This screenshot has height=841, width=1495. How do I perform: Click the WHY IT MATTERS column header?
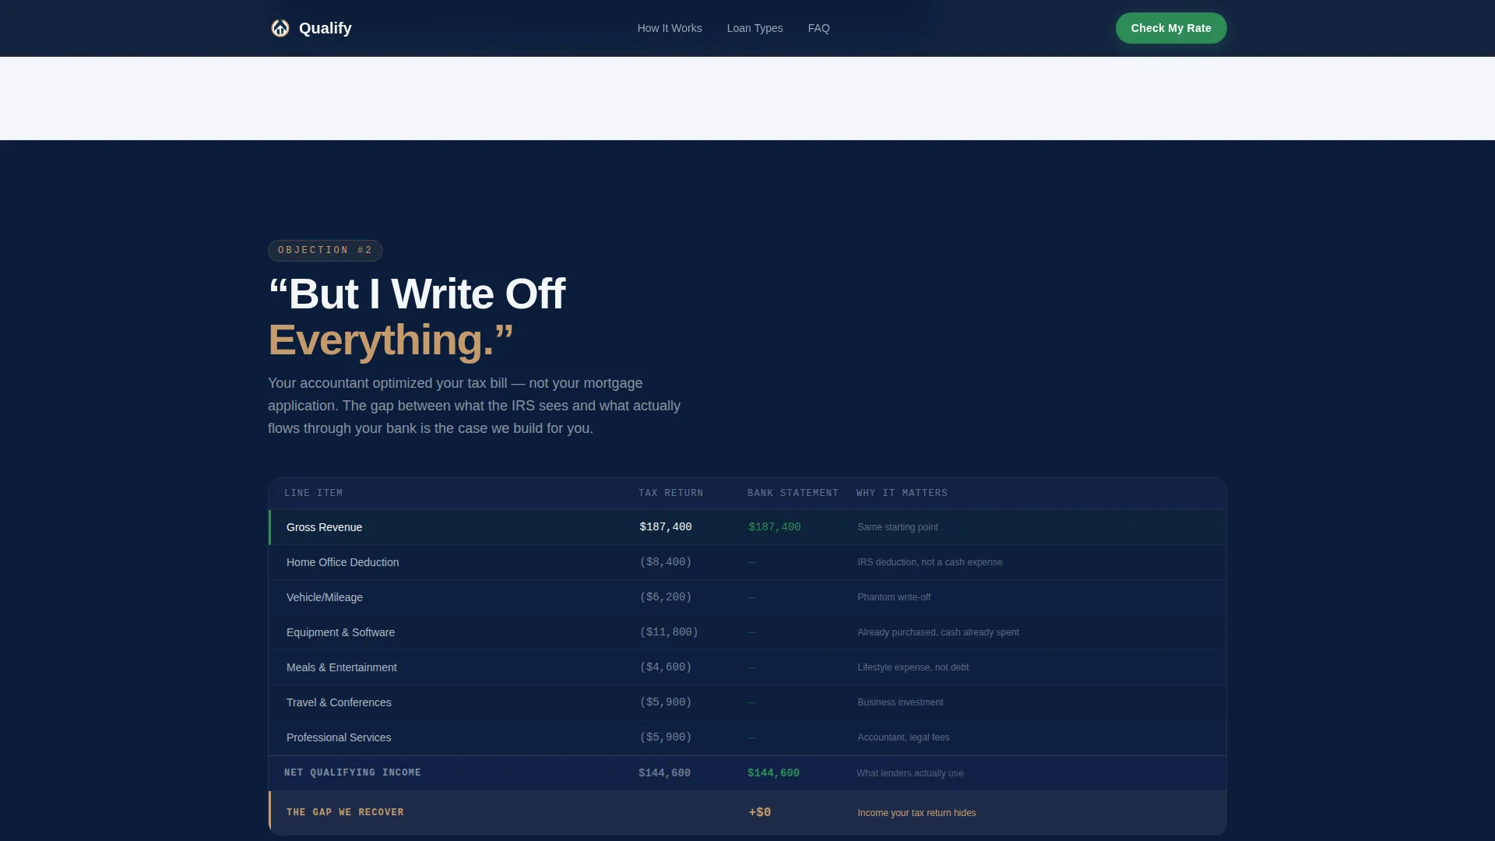pos(902,493)
